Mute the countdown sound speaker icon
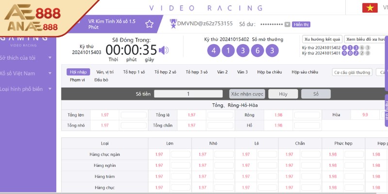 pyautogui.click(x=164, y=50)
